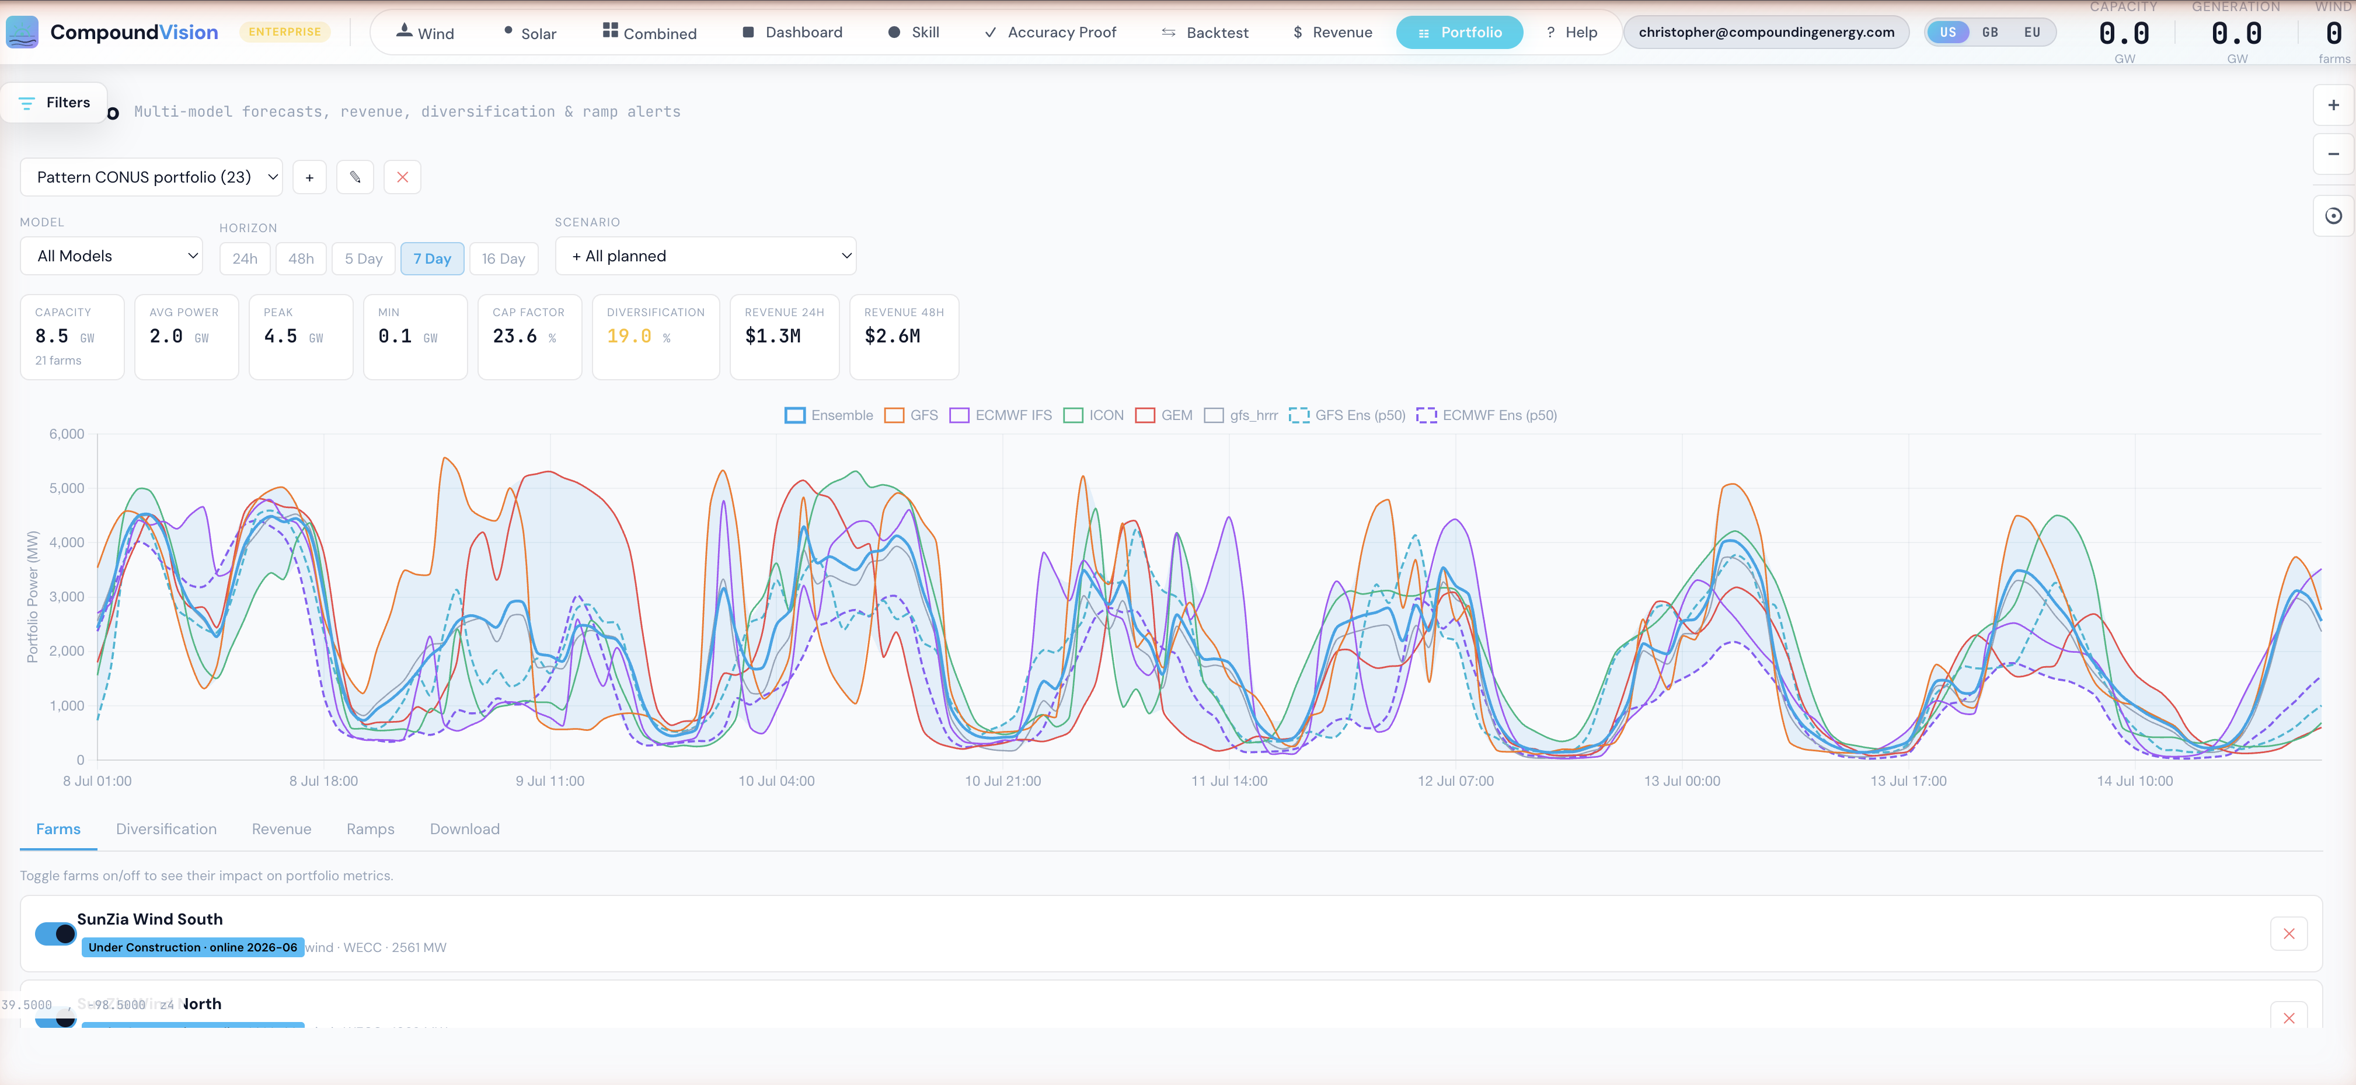Click the Cap Factor 23.6 % card
This screenshot has height=1085, width=2356.
point(529,337)
